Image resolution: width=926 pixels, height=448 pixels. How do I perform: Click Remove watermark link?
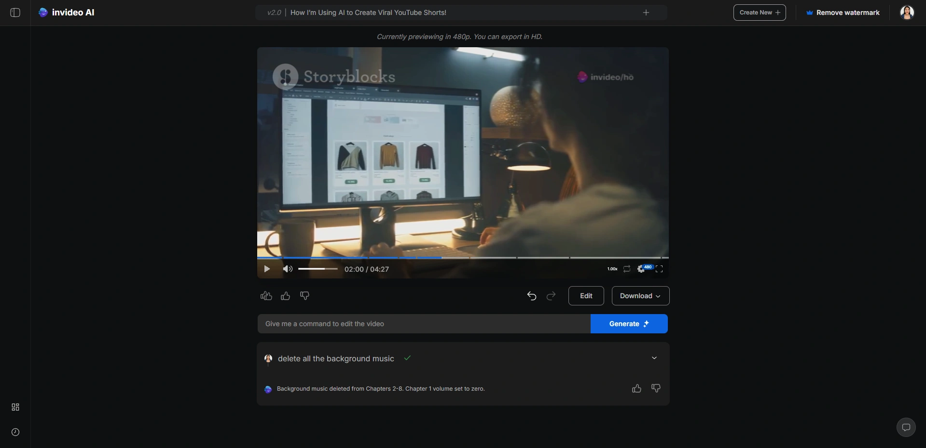coord(843,13)
